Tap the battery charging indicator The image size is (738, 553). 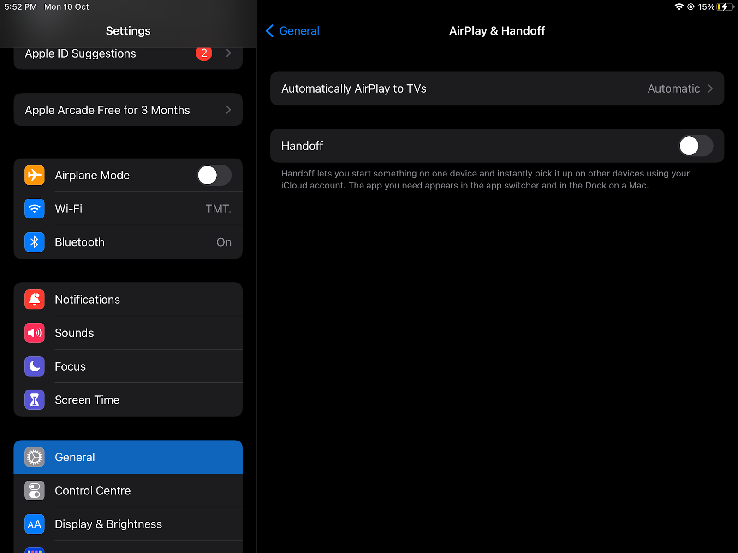pos(725,7)
